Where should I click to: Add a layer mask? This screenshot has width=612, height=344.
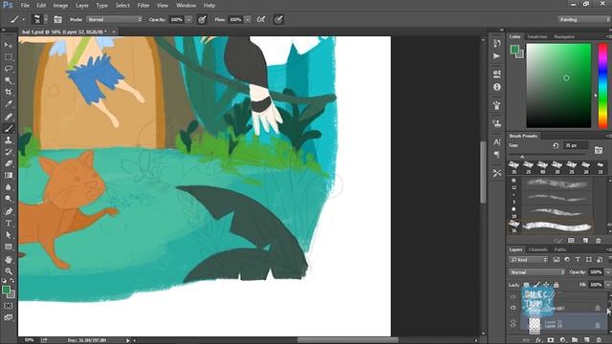(551, 340)
